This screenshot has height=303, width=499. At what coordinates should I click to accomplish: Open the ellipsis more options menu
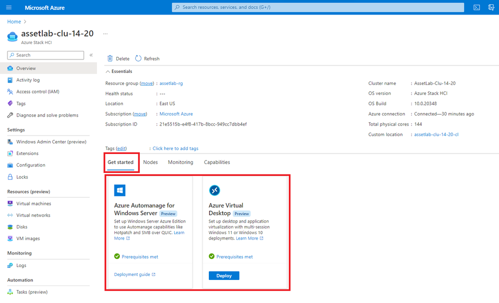(105, 33)
